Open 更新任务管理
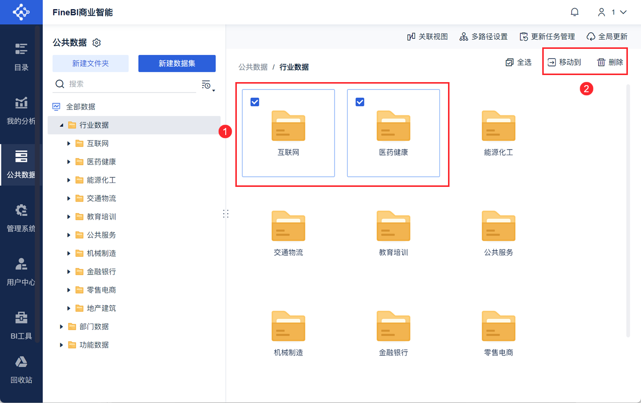Viewport: 641px width, 403px height. pyautogui.click(x=547, y=37)
